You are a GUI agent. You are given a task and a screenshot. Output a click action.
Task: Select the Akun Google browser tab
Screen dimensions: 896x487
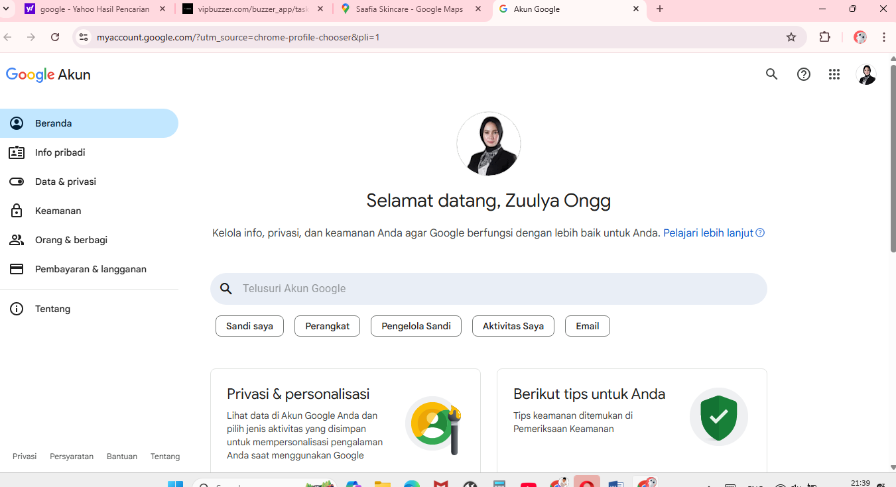569,9
